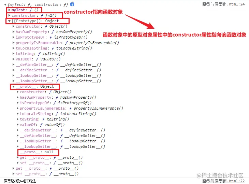Expand 'set __proto__' inside the __proto__: Object node
The height and width of the screenshot is (184, 249).
point(18,163)
